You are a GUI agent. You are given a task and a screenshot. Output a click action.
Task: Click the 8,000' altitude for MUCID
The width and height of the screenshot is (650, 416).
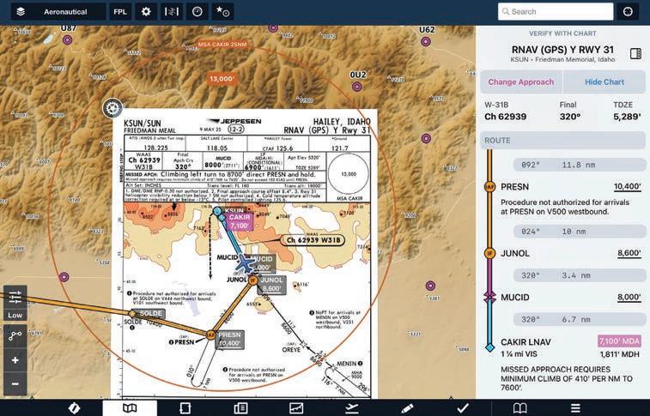pyautogui.click(x=629, y=297)
